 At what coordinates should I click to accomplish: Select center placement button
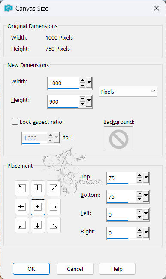38,207
